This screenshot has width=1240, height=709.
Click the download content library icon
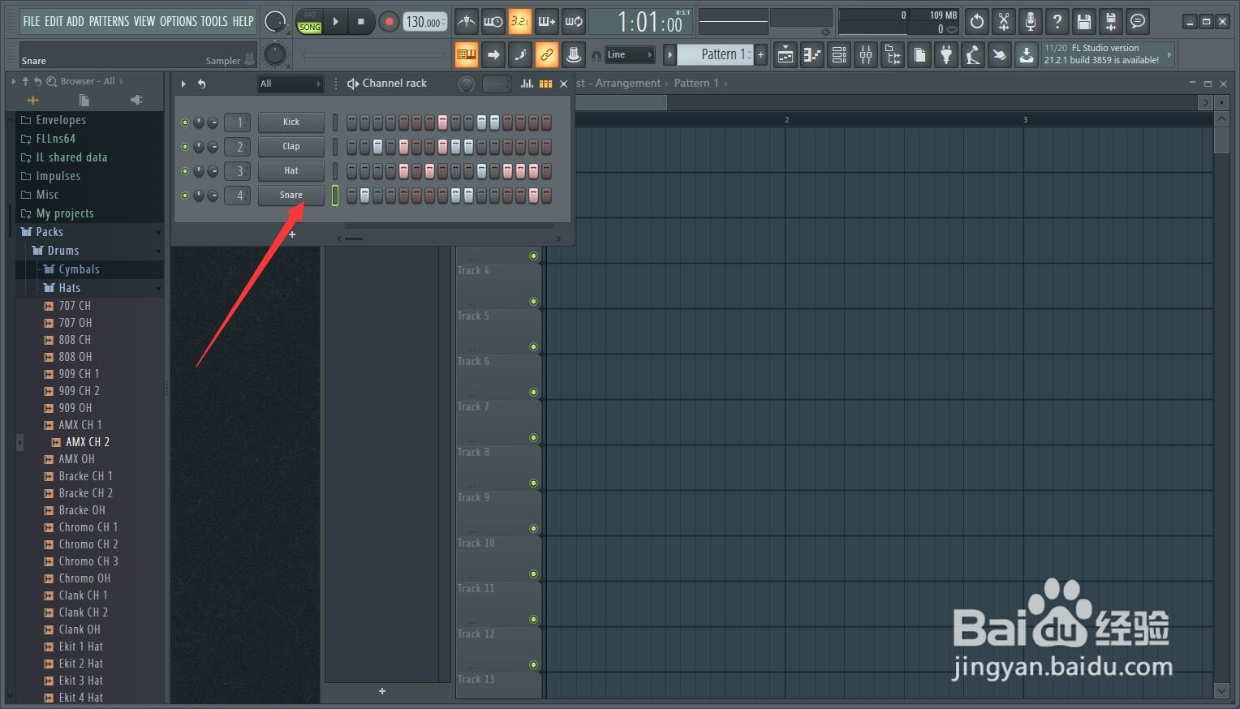1027,54
